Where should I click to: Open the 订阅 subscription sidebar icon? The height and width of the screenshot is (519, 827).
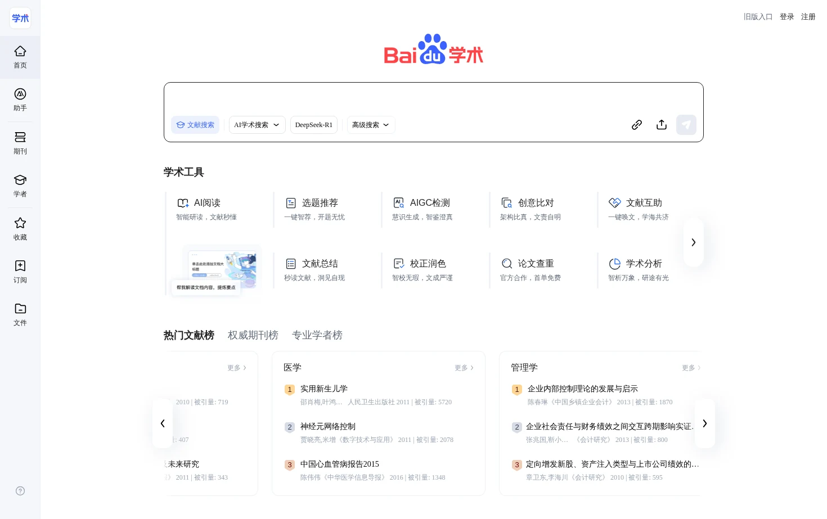click(20, 272)
